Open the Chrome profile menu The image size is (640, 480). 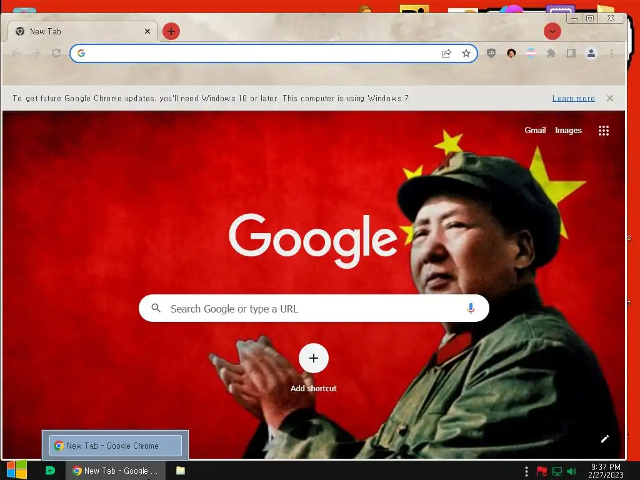pyautogui.click(x=591, y=53)
